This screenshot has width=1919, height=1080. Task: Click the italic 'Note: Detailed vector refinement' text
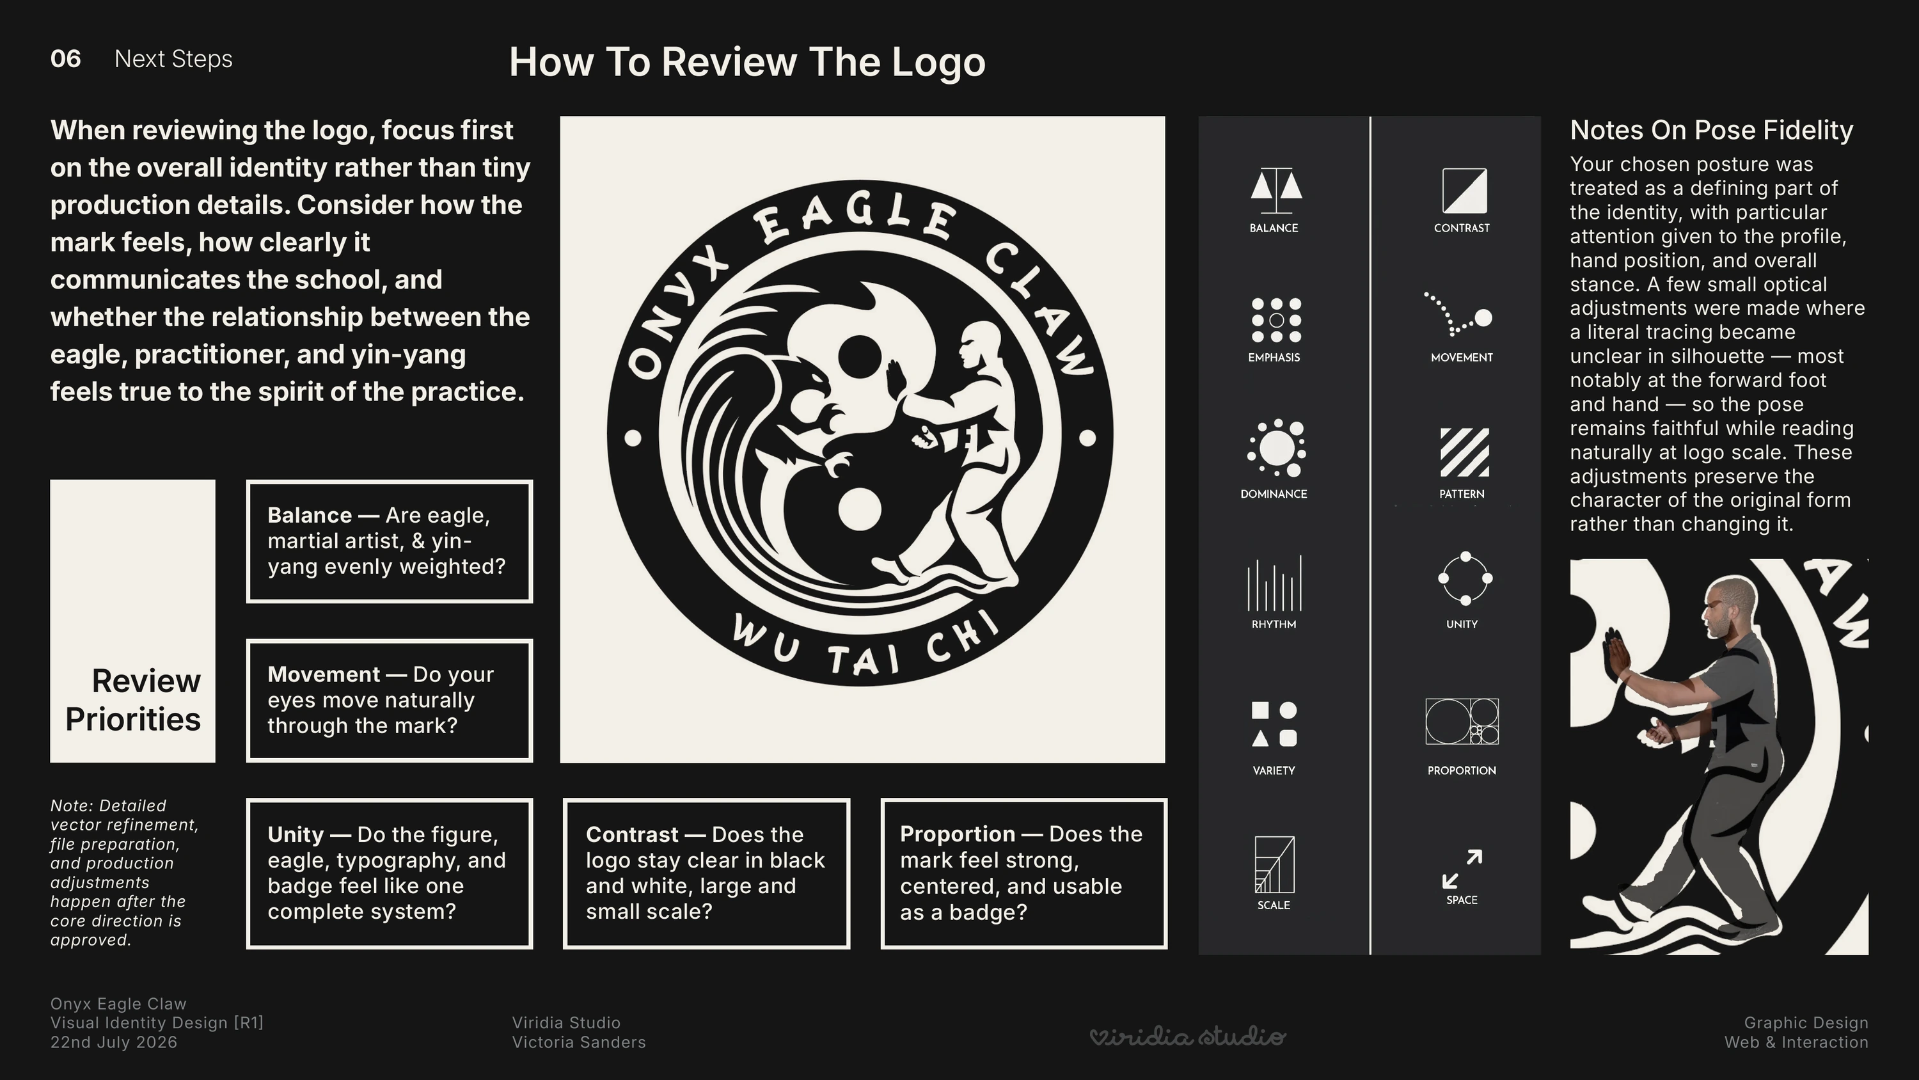[x=124, y=873]
